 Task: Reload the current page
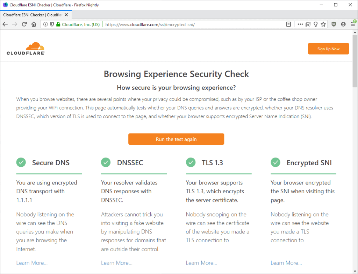24,24
